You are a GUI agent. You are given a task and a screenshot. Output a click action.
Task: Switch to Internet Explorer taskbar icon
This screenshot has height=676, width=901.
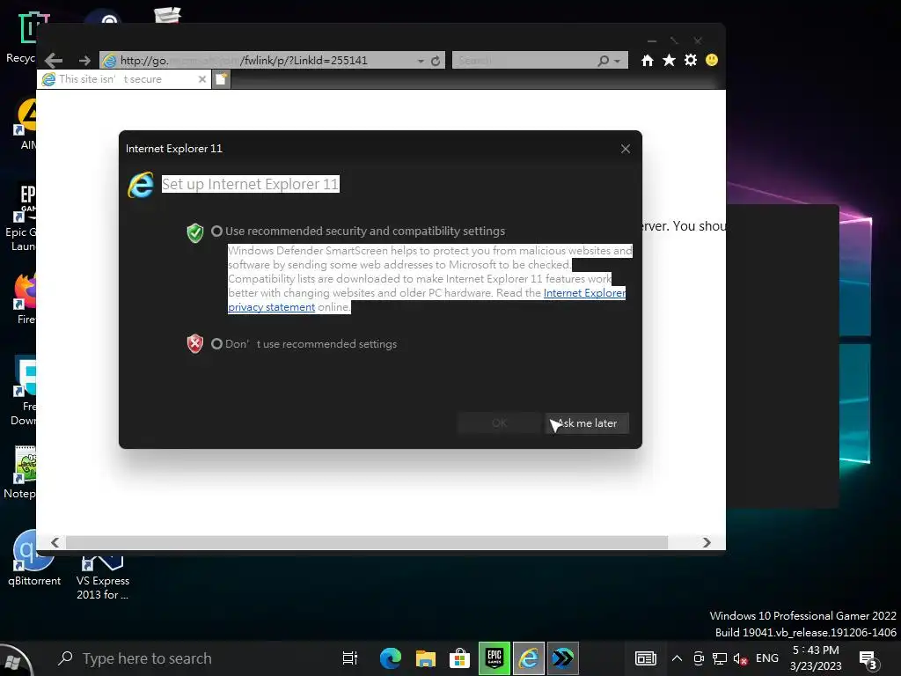529,658
